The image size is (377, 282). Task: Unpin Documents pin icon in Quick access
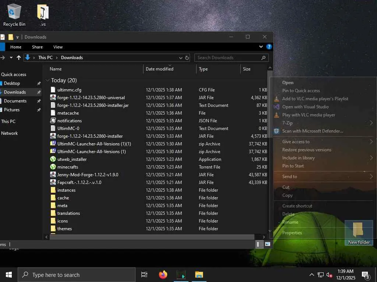point(39,101)
